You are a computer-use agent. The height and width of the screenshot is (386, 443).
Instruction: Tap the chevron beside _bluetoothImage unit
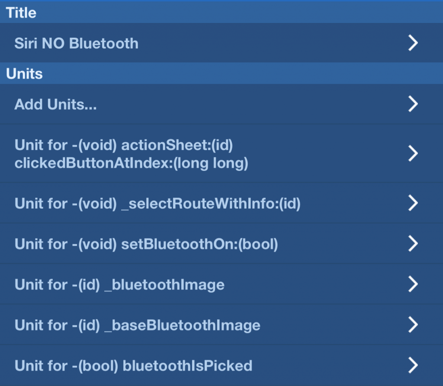413,284
